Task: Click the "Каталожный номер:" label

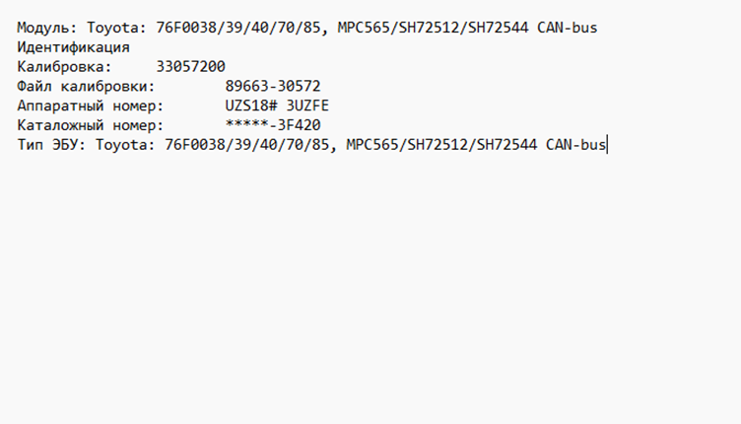Action: (91, 126)
